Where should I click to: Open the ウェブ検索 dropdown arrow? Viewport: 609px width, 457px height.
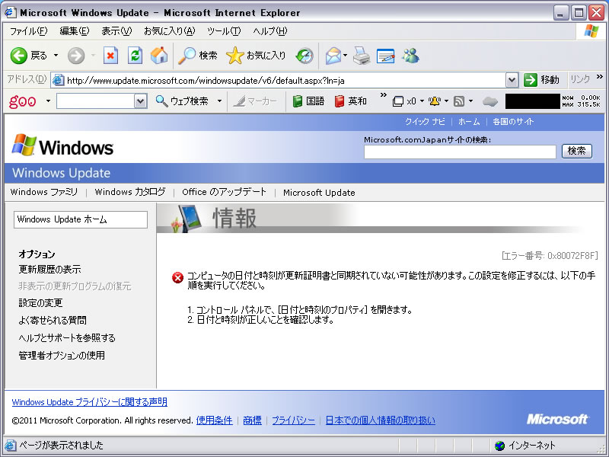tap(219, 101)
